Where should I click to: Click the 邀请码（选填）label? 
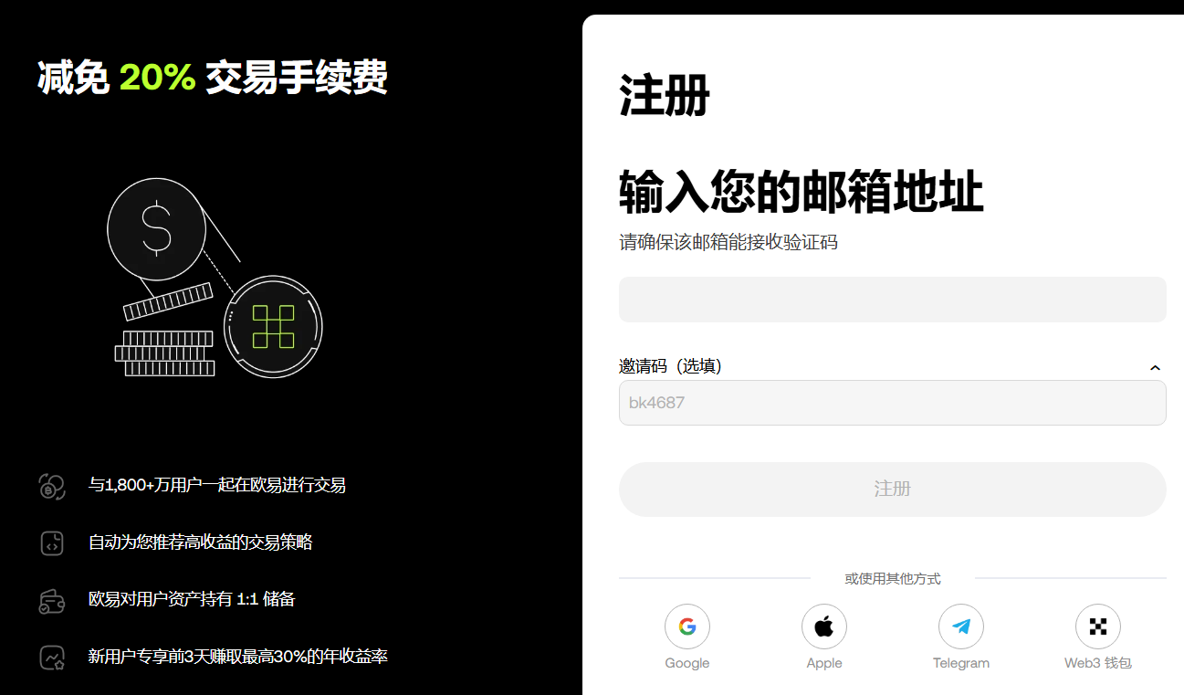[671, 366]
